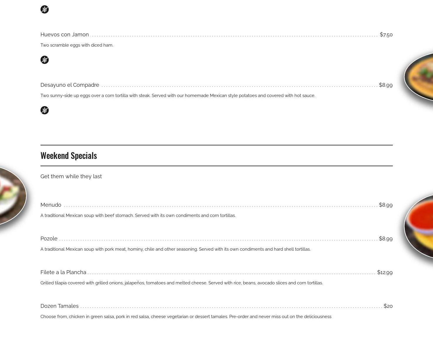Click the $12.99 price for Filete a la Plancha
This screenshot has height=343, width=433.
pyautogui.click(x=385, y=272)
